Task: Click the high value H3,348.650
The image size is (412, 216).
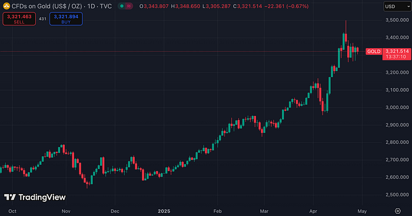Action: [x=185, y=6]
